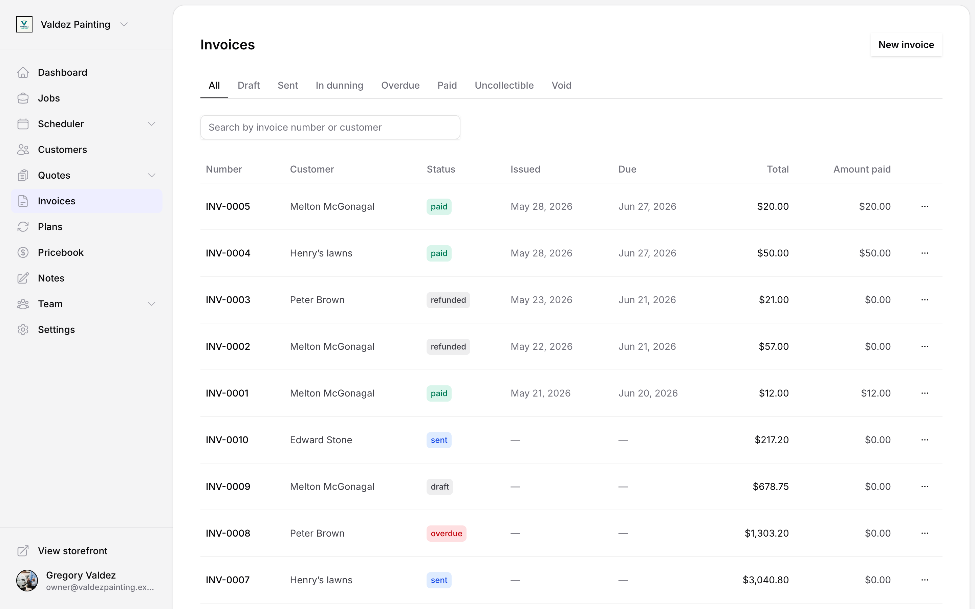975x609 pixels.
Task: Open row actions menu for INV-0005
Action: pos(925,207)
